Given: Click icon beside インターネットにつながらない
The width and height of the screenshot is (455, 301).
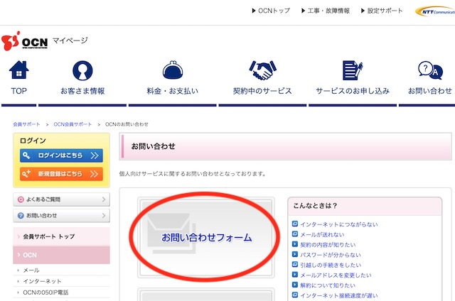Looking at the screenshot, I should click(x=295, y=224).
